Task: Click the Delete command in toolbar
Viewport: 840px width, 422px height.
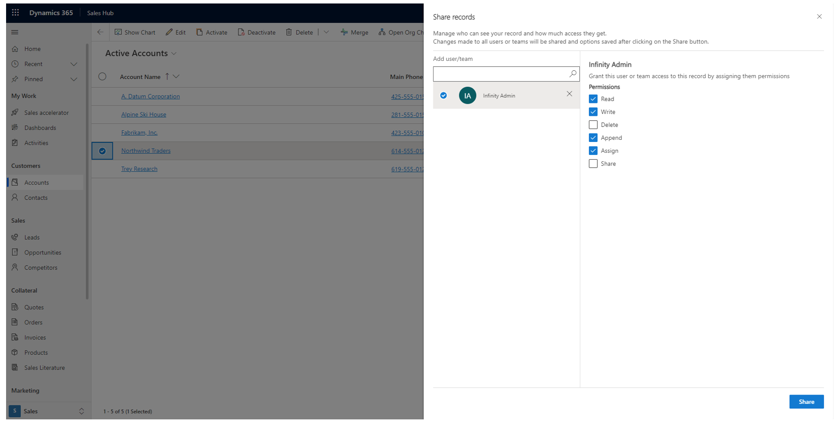Action: [x=299, y=32]
